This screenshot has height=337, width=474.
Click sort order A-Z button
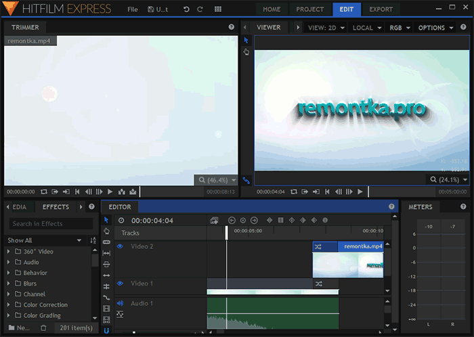[93, 240]
